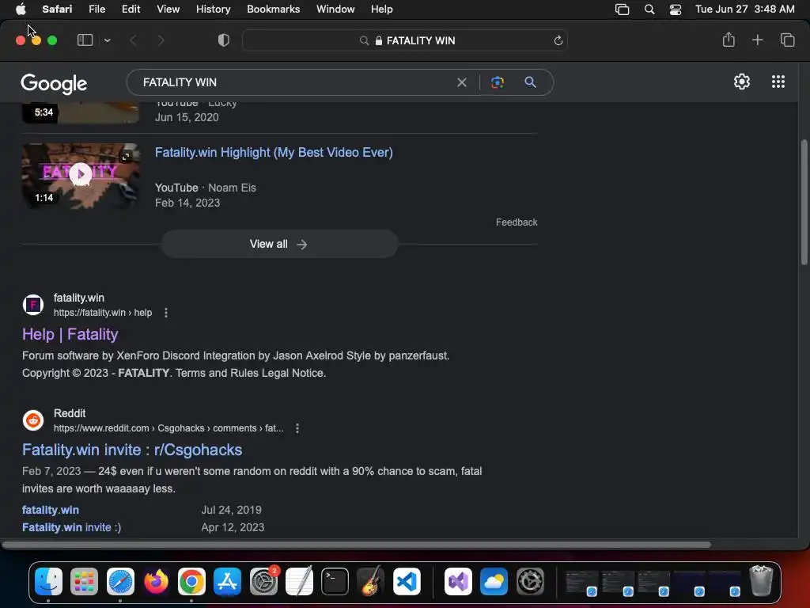Click the Google logo

click(x=54, y=83)
